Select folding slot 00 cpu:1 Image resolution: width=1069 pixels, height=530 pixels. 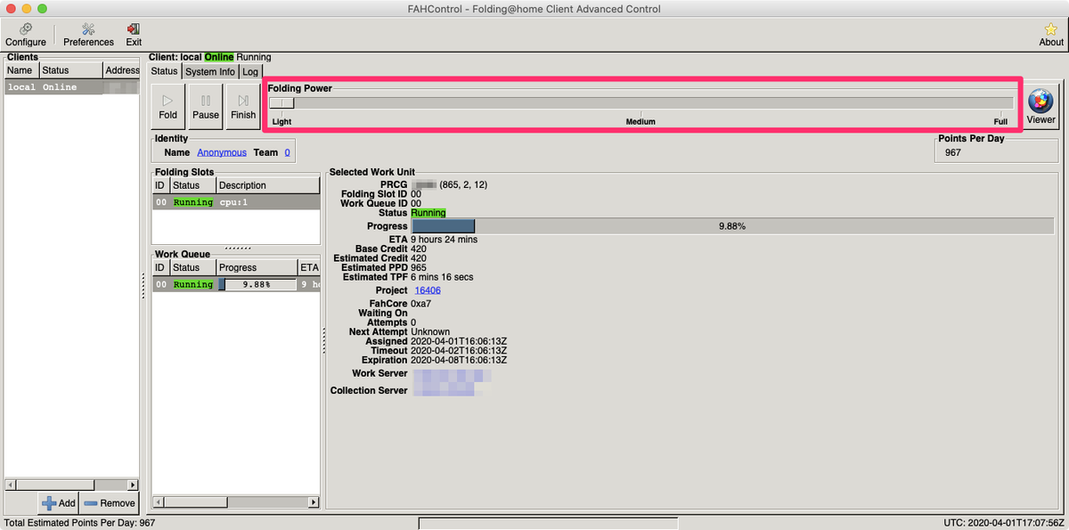[x=236, y=202]
